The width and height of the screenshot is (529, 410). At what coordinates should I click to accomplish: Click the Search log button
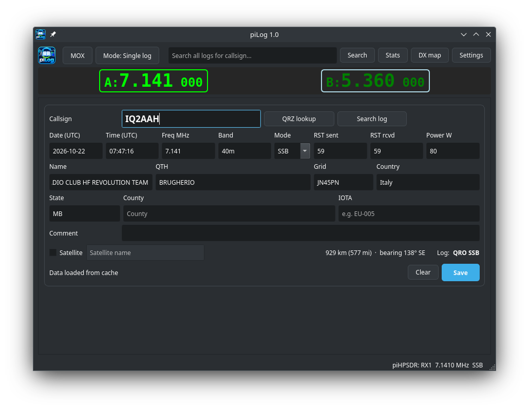click(372, 119)
